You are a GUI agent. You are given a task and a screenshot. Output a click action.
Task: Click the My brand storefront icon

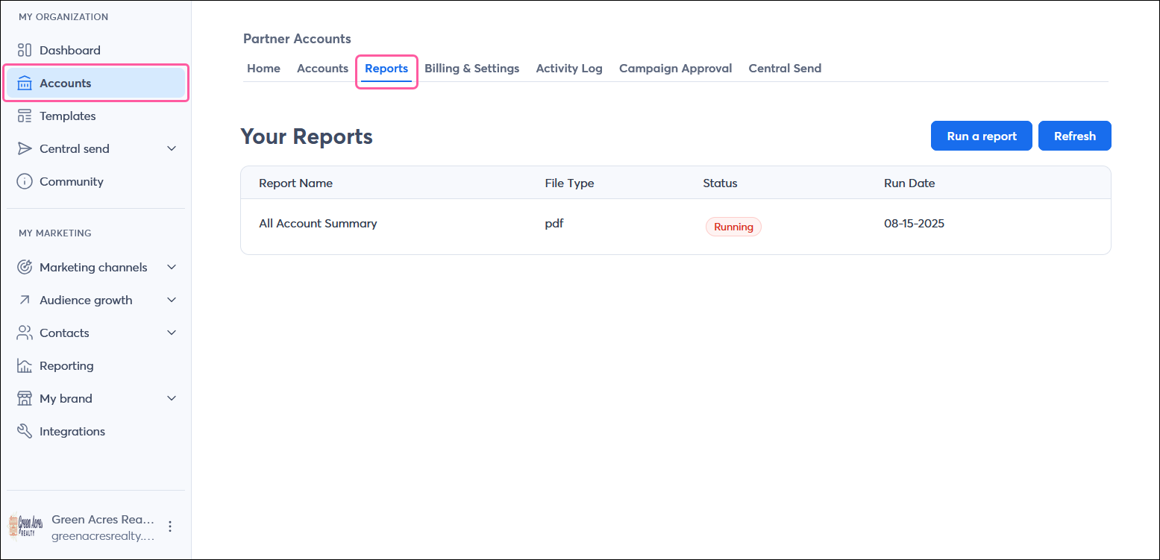[25, 398]
